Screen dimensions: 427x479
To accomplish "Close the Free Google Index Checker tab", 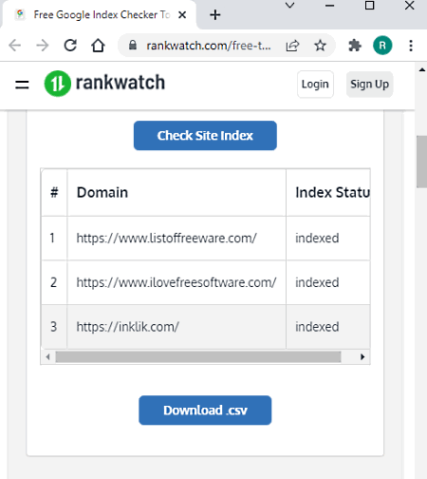I will click(182, 15).
